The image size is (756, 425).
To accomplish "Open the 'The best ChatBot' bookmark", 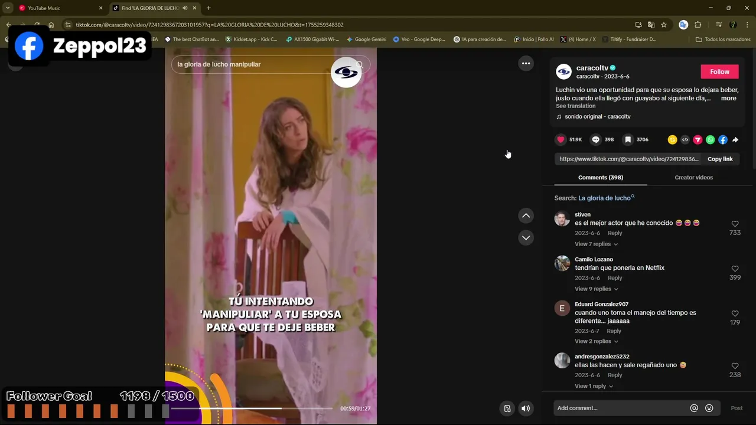I will [x=191, y=40].
